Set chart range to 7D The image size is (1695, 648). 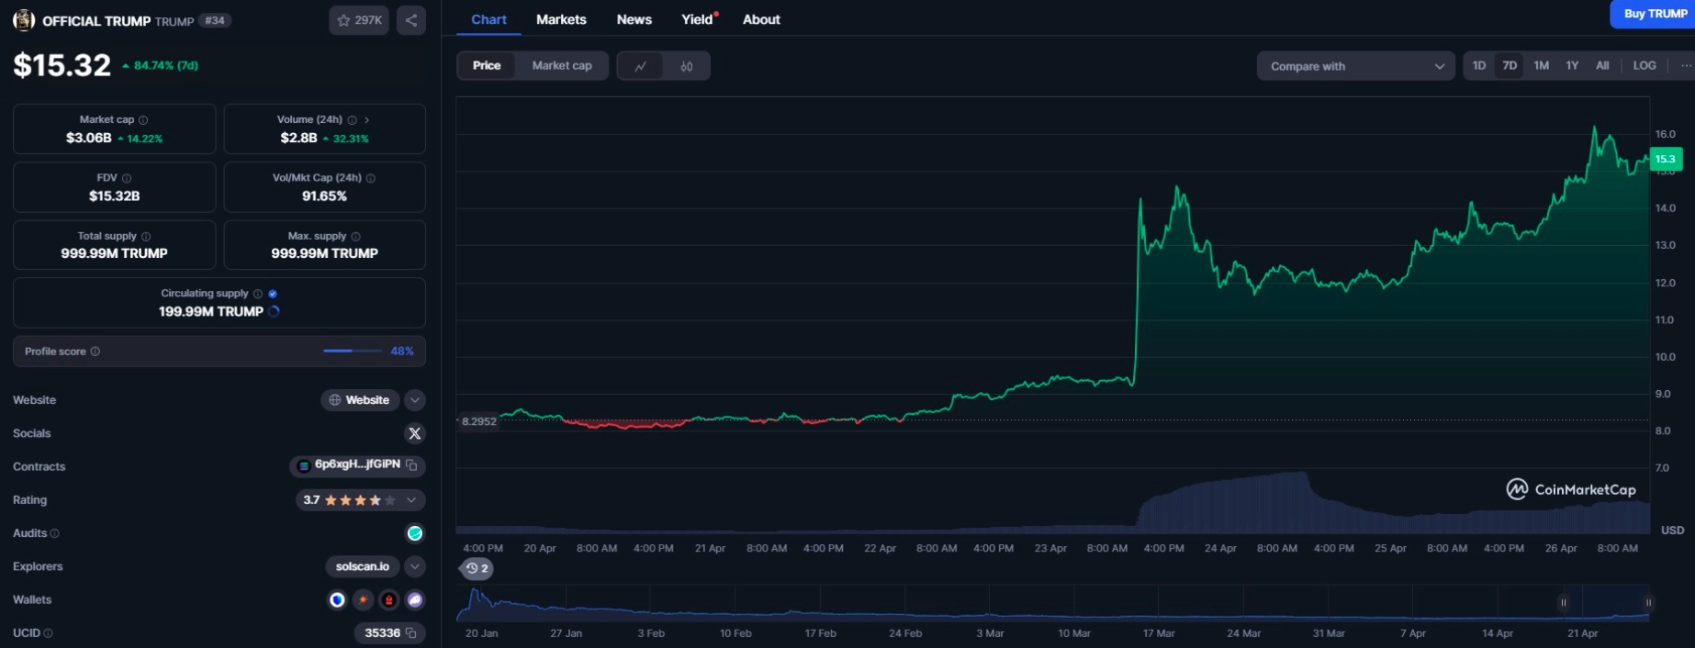[1510, 66]
